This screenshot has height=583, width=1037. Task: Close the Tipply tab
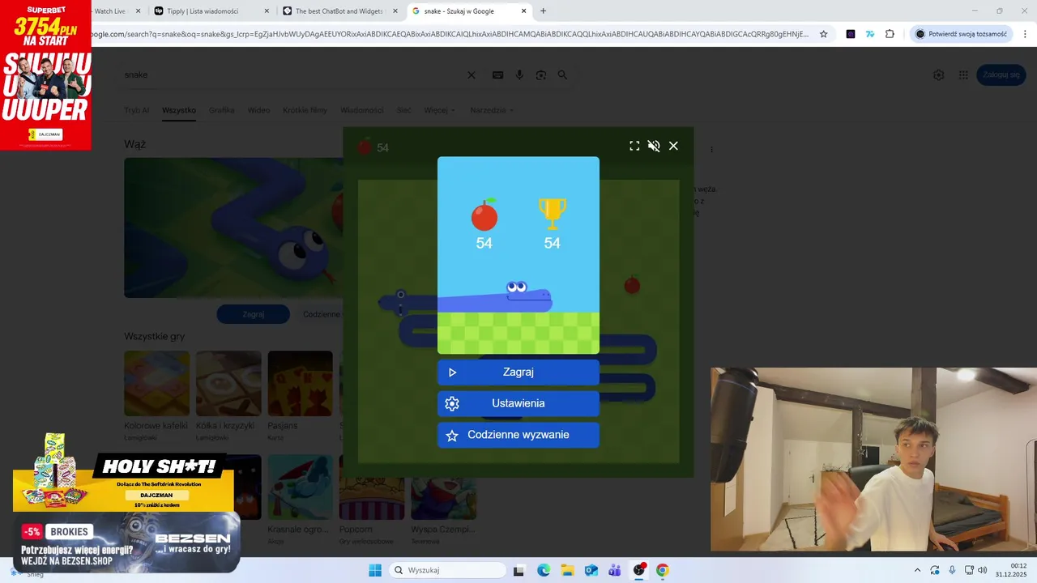[x=267, y=11]
